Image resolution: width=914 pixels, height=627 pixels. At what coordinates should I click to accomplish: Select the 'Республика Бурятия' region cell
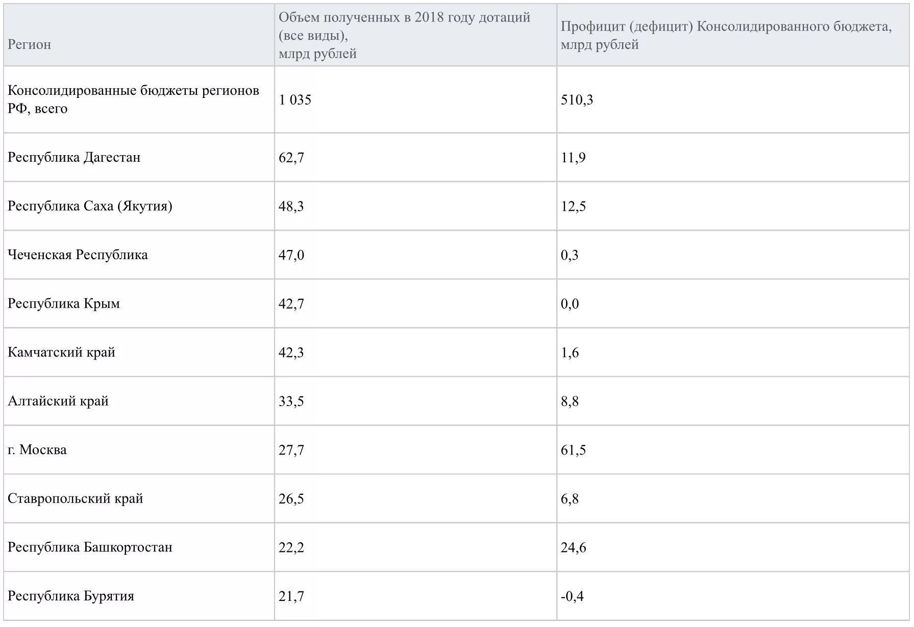pos(71,596)
